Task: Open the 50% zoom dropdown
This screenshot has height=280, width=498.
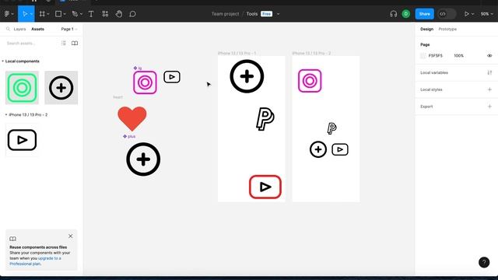Action: [x=486, y=14]
